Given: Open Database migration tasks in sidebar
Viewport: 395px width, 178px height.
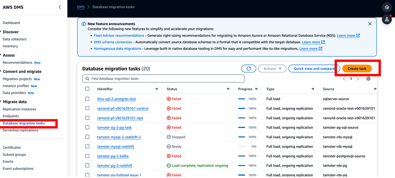Looking at the screenshot, I should click(24, 123).
